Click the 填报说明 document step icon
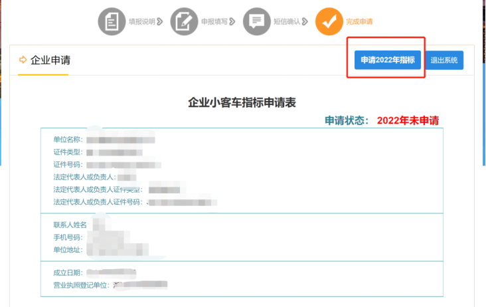Image resolution: width=486 pixels, height=307 pixels. (x=112, y=21)
